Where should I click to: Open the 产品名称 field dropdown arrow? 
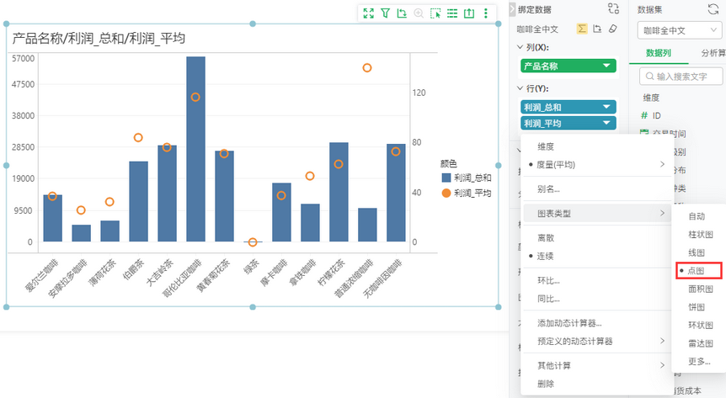606,66
